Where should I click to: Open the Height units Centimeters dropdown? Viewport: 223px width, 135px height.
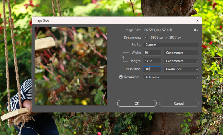coord(181,61)
